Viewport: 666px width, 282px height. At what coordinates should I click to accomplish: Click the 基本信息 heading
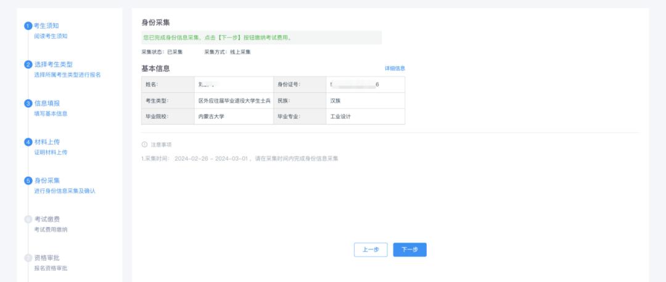click(x=155, y=69)
